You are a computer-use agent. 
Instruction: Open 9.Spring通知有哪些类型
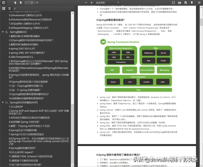click(x=22, y=148)
